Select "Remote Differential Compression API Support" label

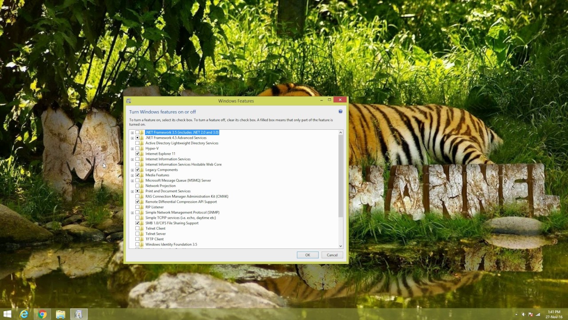pyautogui.click(x=181, y=202)
